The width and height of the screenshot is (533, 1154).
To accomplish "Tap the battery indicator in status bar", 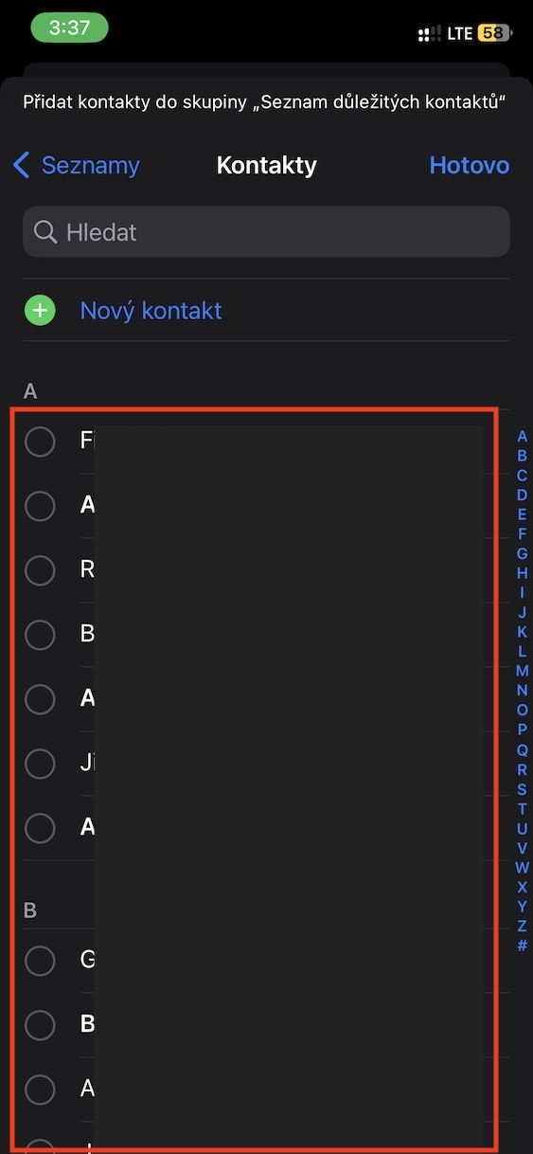I will [x=494, y=33].
